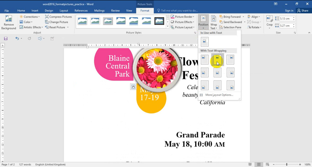Open the Align dropdown

[254, 17]
